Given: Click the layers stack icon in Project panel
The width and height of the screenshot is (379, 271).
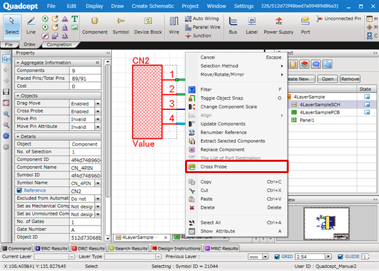Looking at the screenshot, I should coord(304,64).
